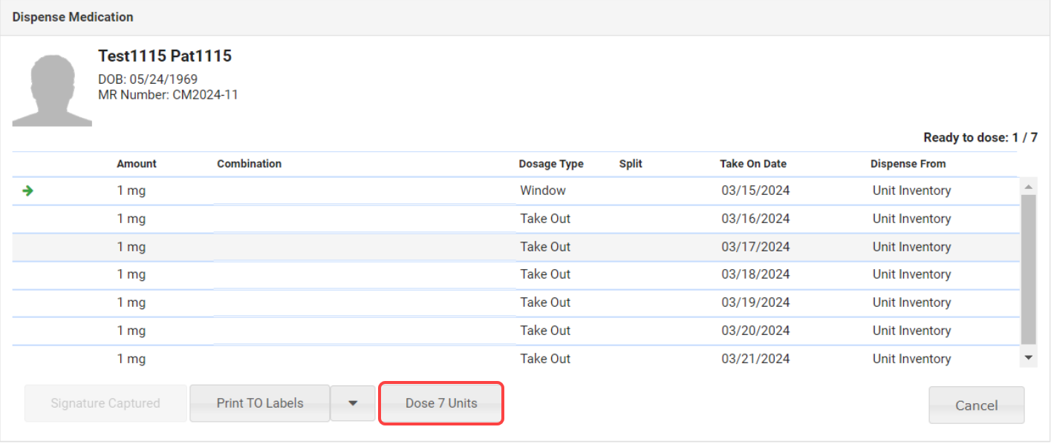Viewport: 1051px width, 444px height.
Task: Click the Dosage Type column header
Action: click(551, 164)
